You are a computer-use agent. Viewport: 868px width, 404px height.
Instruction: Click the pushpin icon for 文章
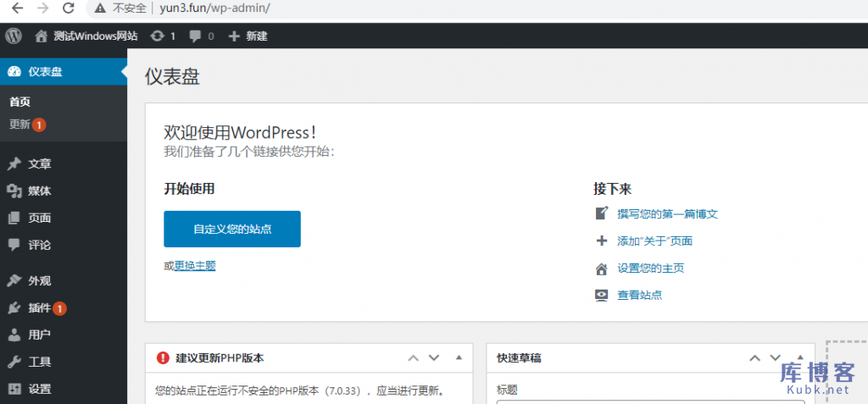point(14,164)
